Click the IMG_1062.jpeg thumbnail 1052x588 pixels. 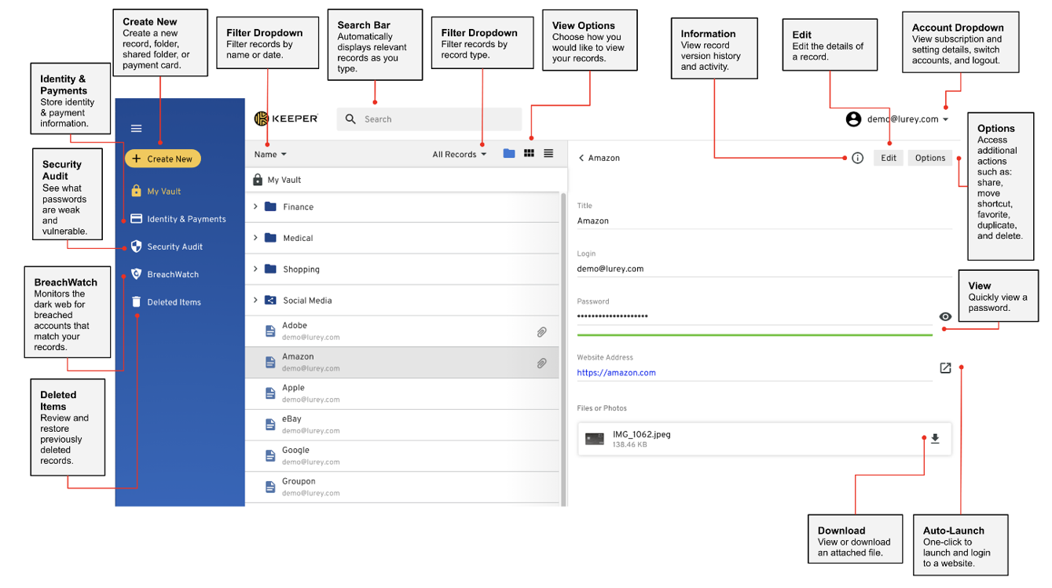pos(595,439)
